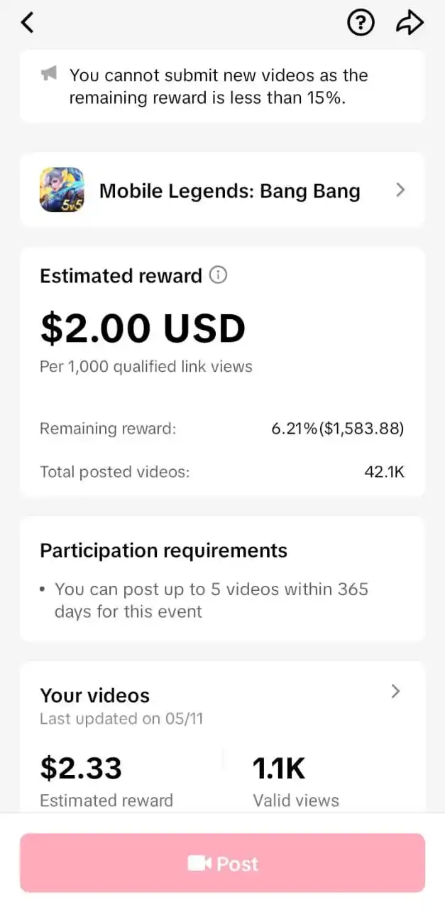Open the Your videos heading
The width and height of the screenshot is (445, 910).
coord(95,695)
